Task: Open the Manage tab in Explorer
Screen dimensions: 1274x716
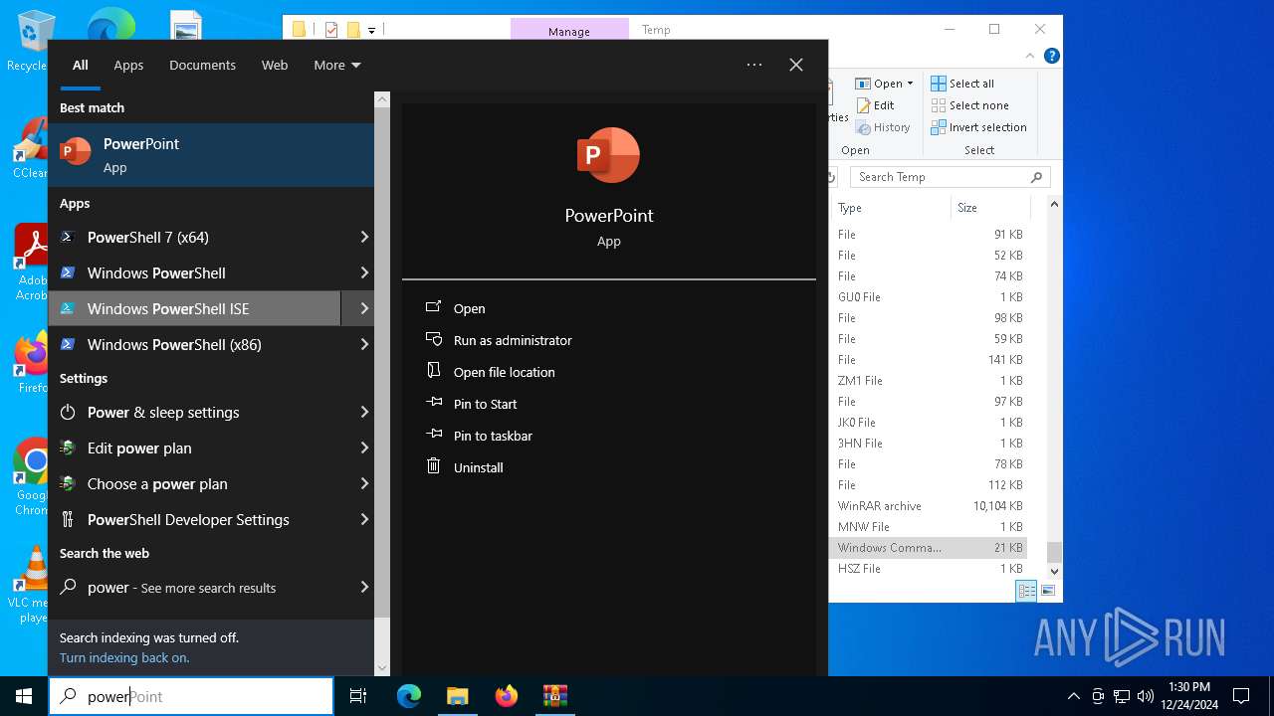Action: click(x=569, y=31)
